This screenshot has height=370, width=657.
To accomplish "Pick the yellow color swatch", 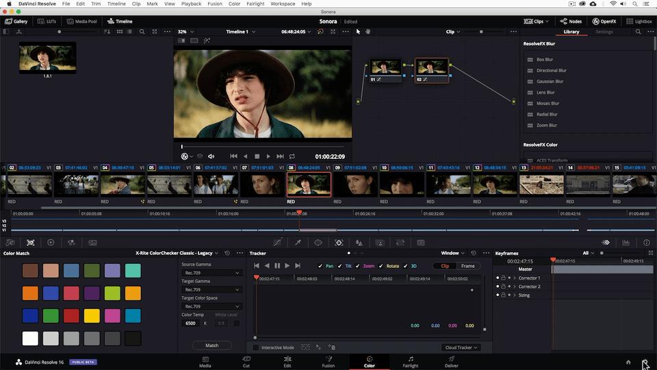I will pos(92,316).
